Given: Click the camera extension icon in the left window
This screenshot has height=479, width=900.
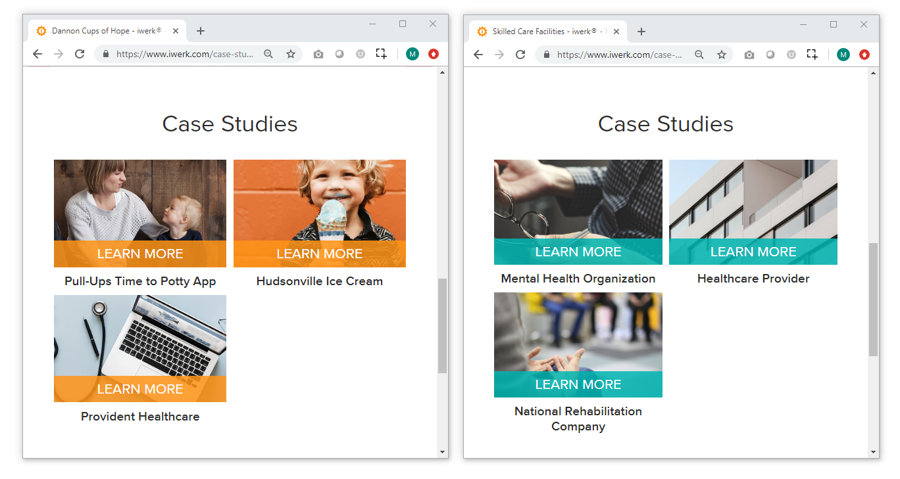Looking at the screenshot, I should pos(318,55).
